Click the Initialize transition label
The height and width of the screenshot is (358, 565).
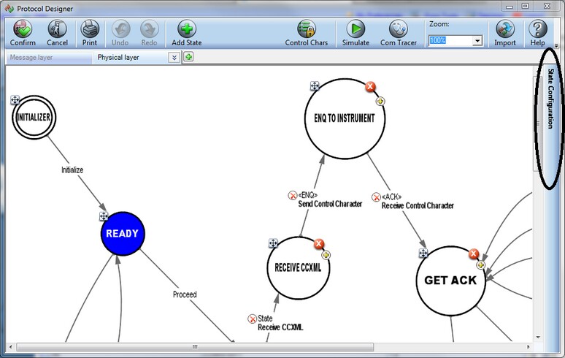[72, 170]
